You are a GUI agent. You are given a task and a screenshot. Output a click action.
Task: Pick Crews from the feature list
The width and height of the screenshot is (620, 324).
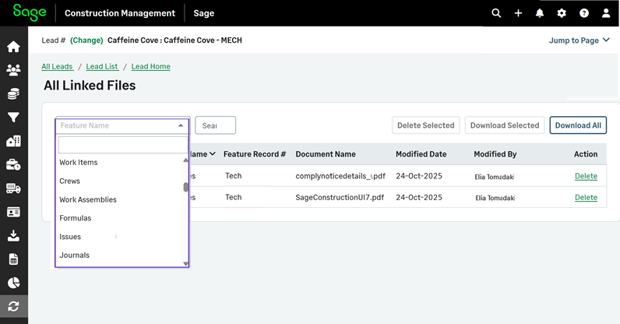(x=70, y=181)
